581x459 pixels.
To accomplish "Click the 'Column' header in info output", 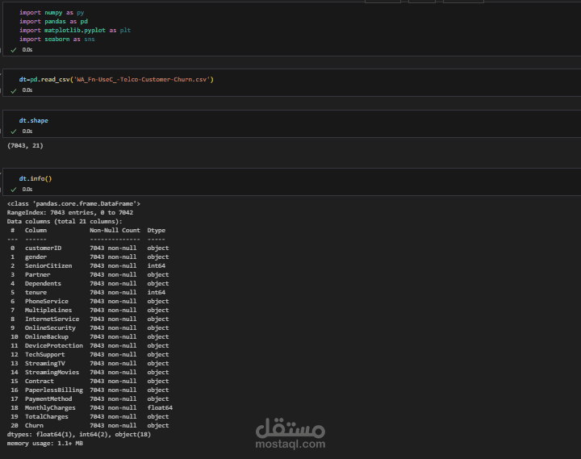I will point(36,231).
